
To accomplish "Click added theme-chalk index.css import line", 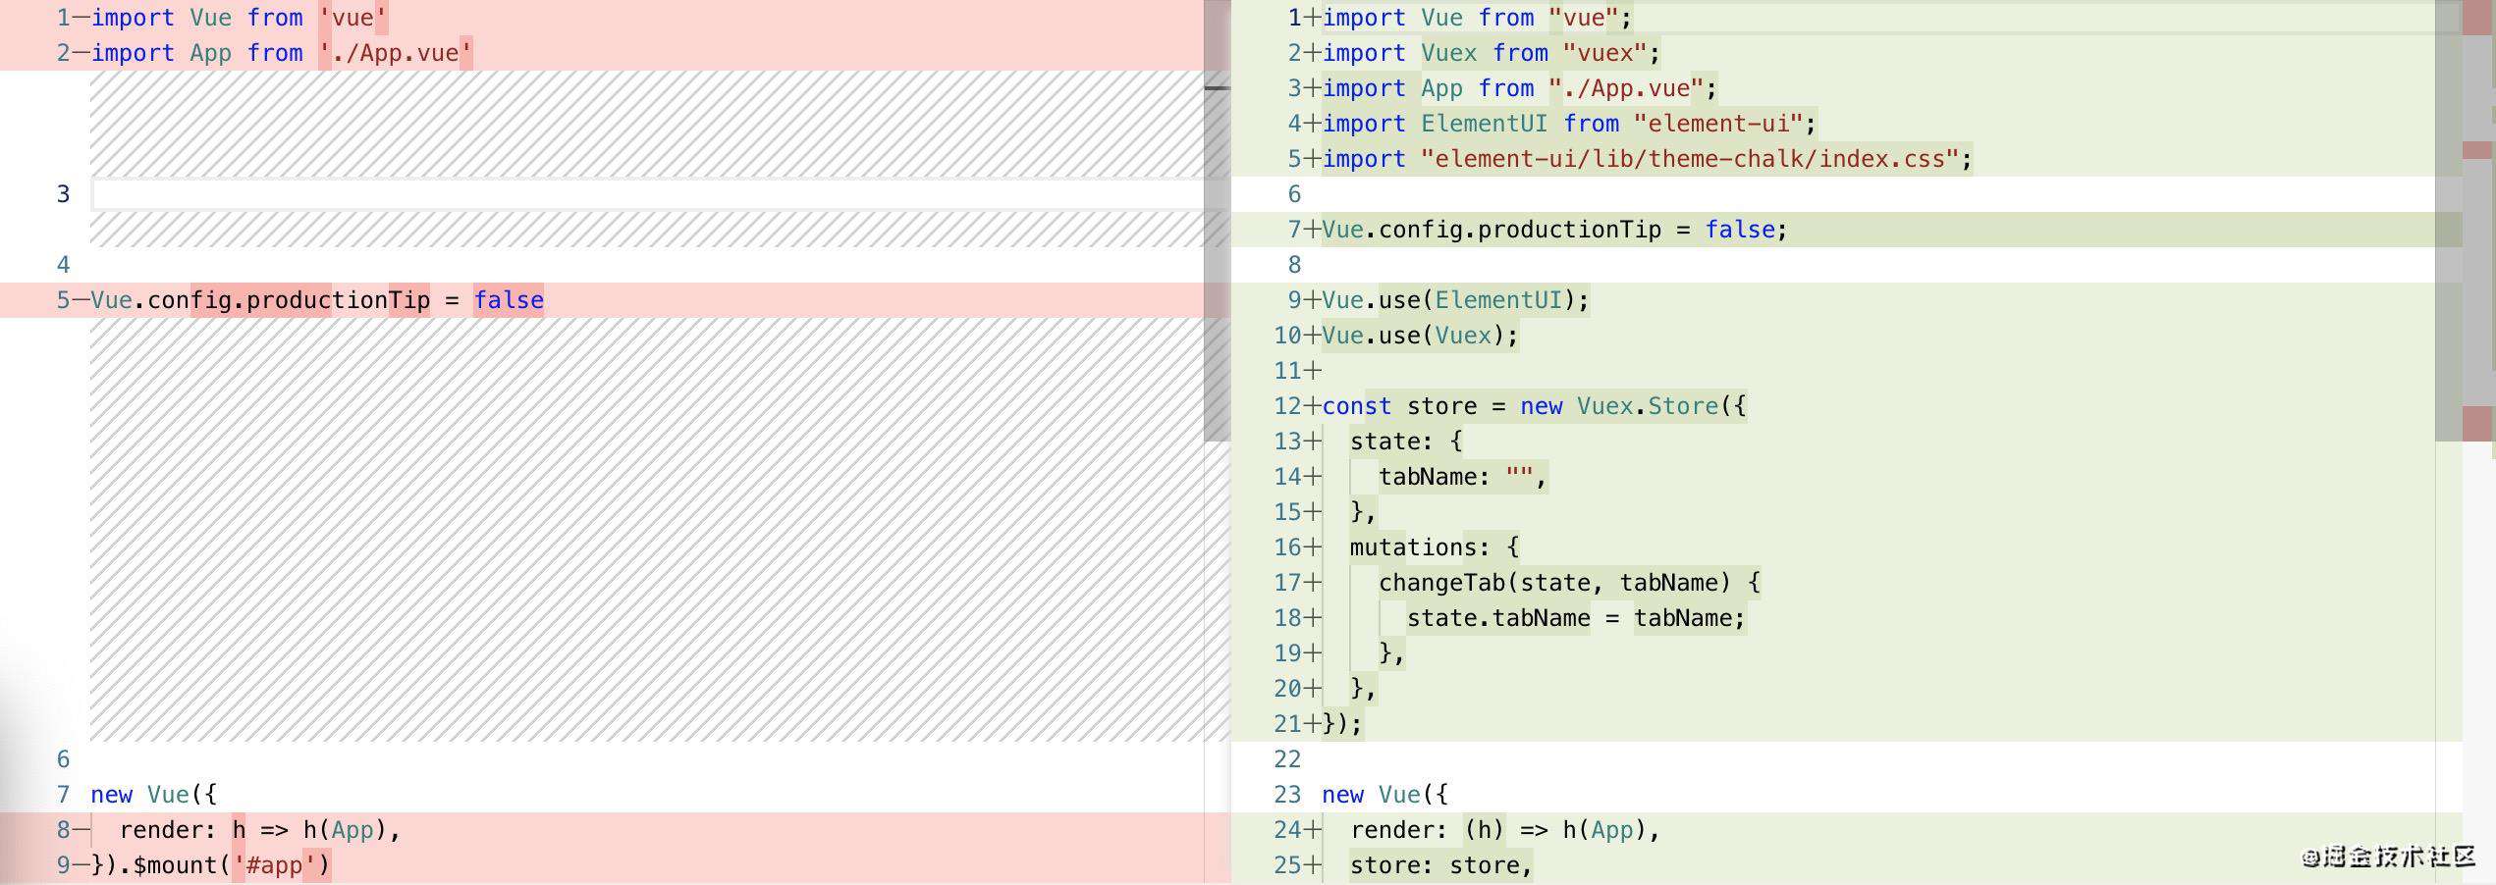I will pos(1647,159).
